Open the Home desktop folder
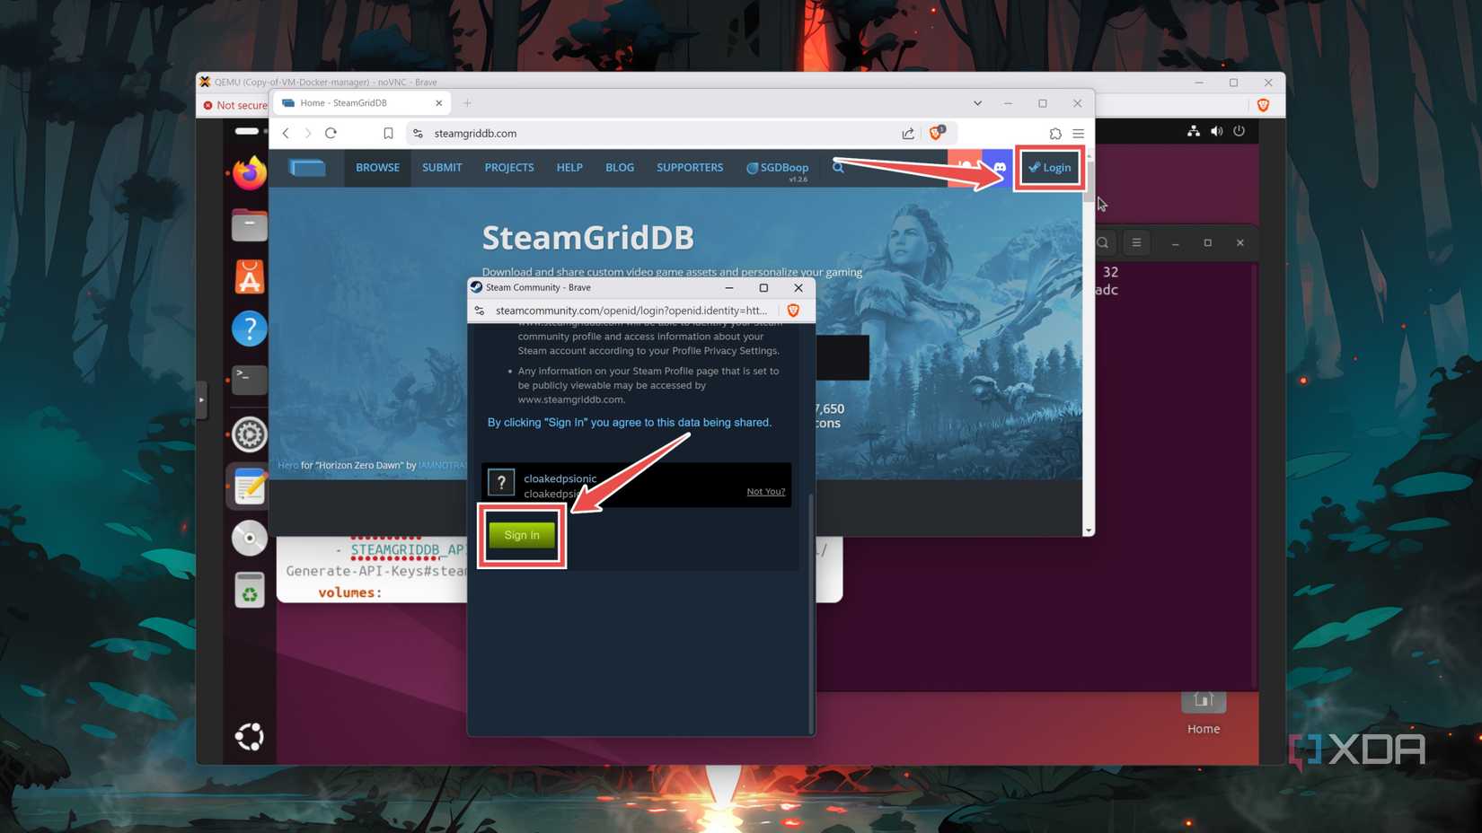Viewport: 1482px width, 833px height. pos(1204,713)
